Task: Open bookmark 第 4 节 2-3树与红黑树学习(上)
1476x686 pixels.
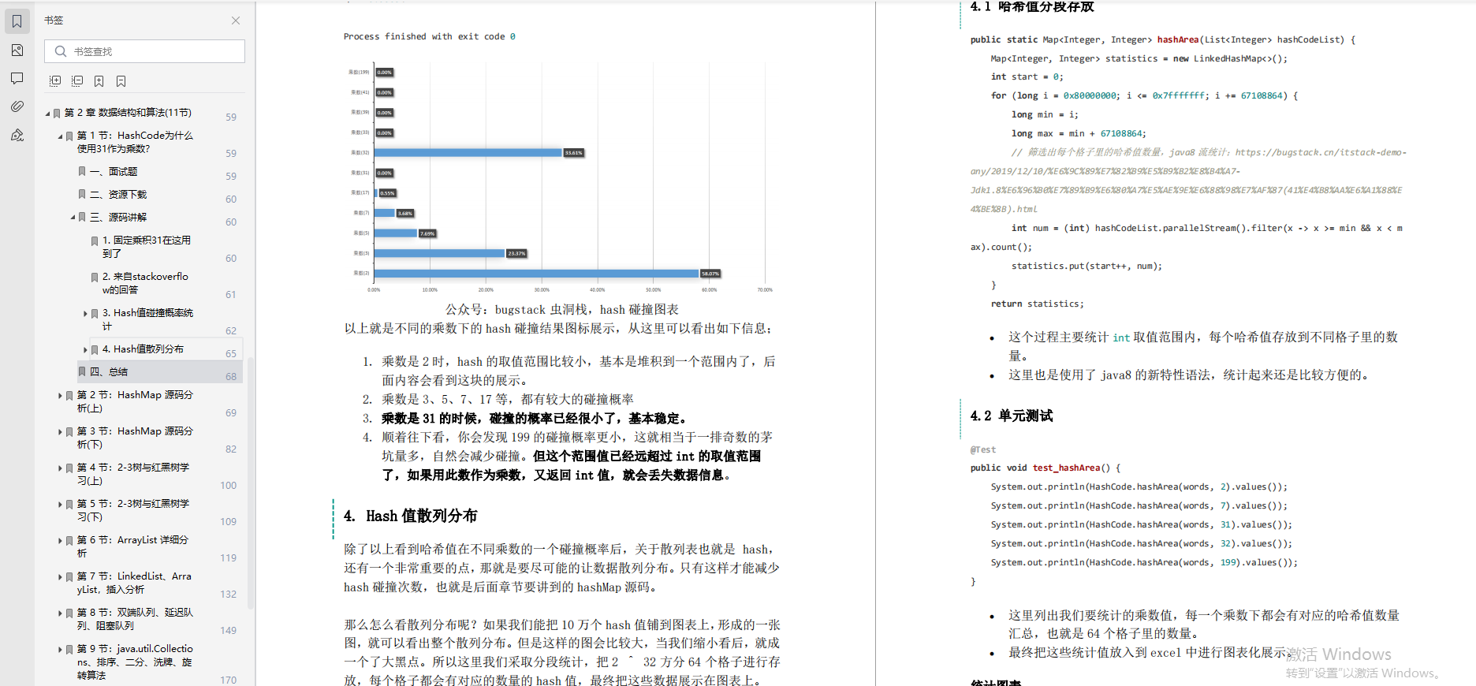Action: pyautogui.click(x=133, y=474)
